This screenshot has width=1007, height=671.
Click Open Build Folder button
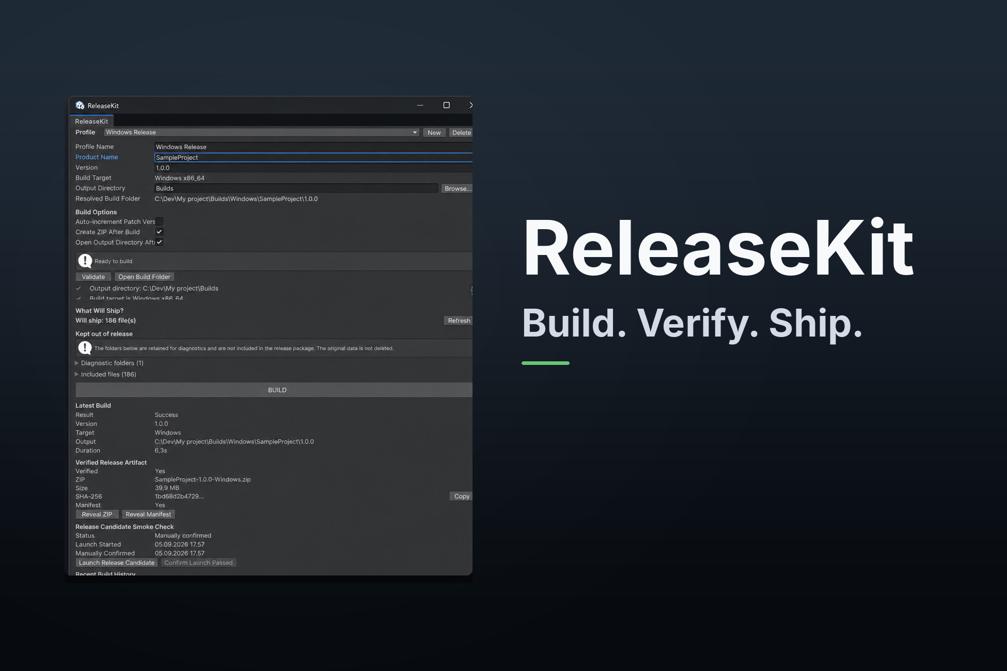pos(144,277)
